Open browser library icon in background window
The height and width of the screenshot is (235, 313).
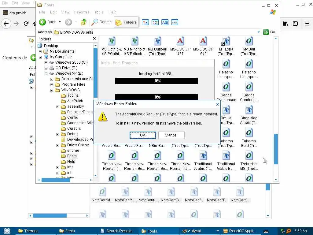point(286,24)
